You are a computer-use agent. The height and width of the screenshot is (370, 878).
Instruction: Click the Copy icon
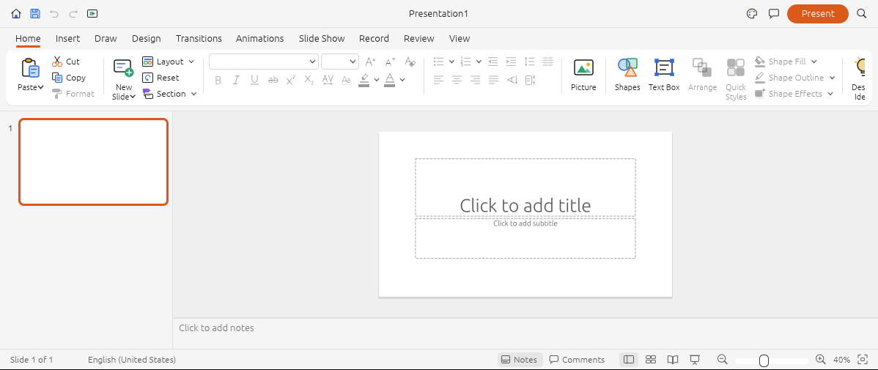(x=57, y=78)
